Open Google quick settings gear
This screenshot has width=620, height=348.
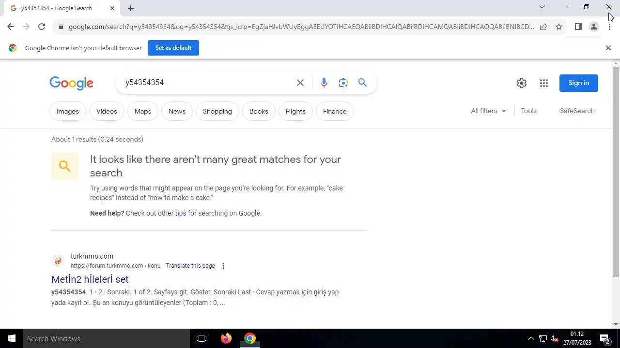pyautogui.click(x=522, y=83)
